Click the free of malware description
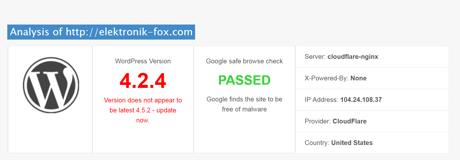Viewport: 460px width, 160px height. tap(244, 109)
